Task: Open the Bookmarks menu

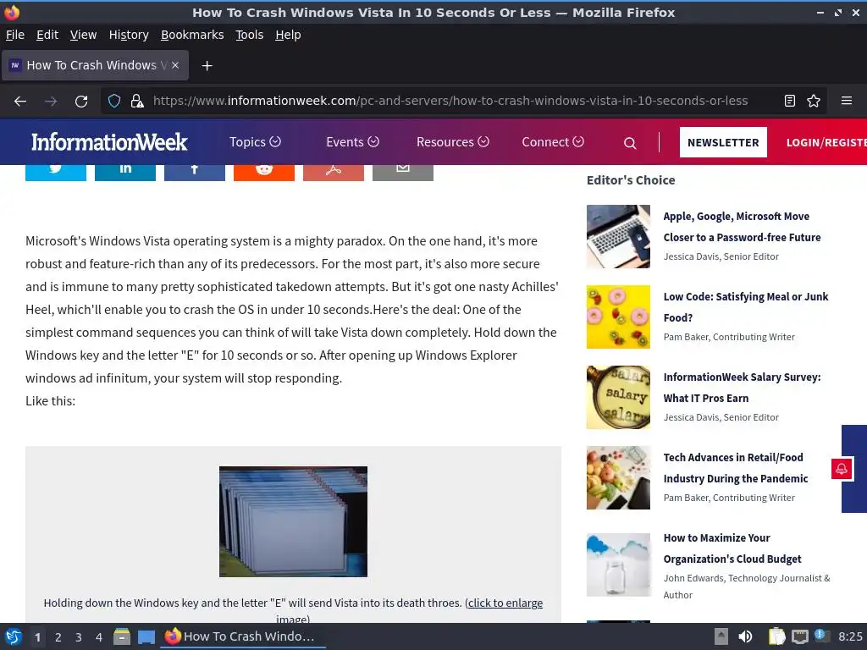Action: [x=192, y=35]
